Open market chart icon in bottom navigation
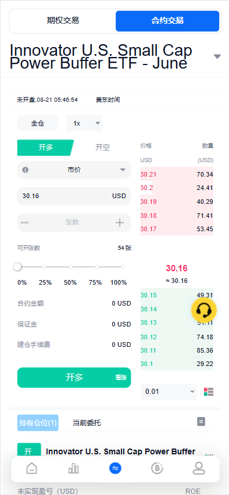 74,468
